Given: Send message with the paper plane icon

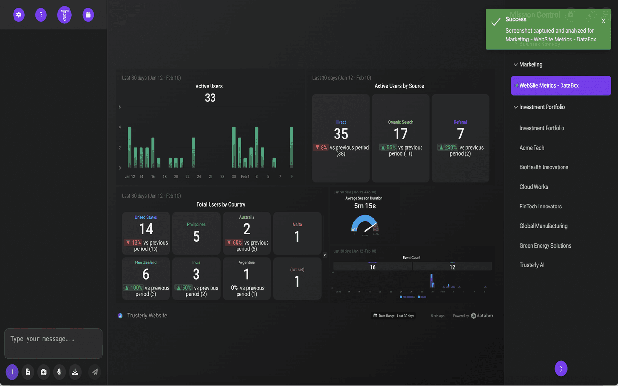Looking at the screenshot, I should pyautogui.click(x=95, y=372).
